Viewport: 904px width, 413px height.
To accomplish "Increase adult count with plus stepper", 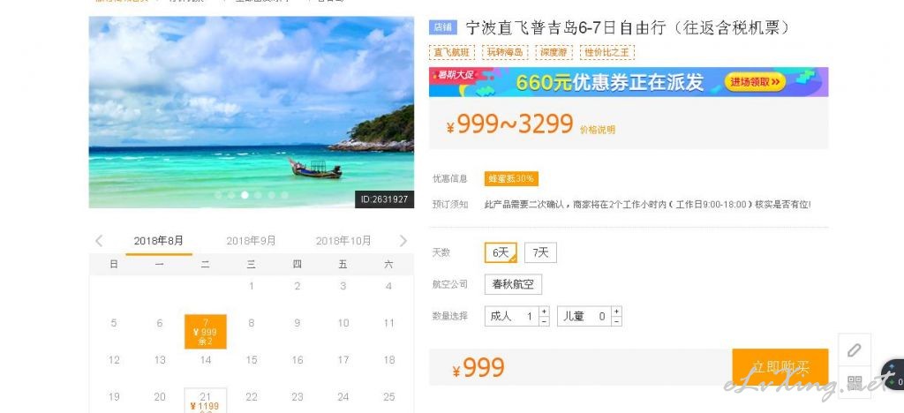I will click(x=544, y=312).
